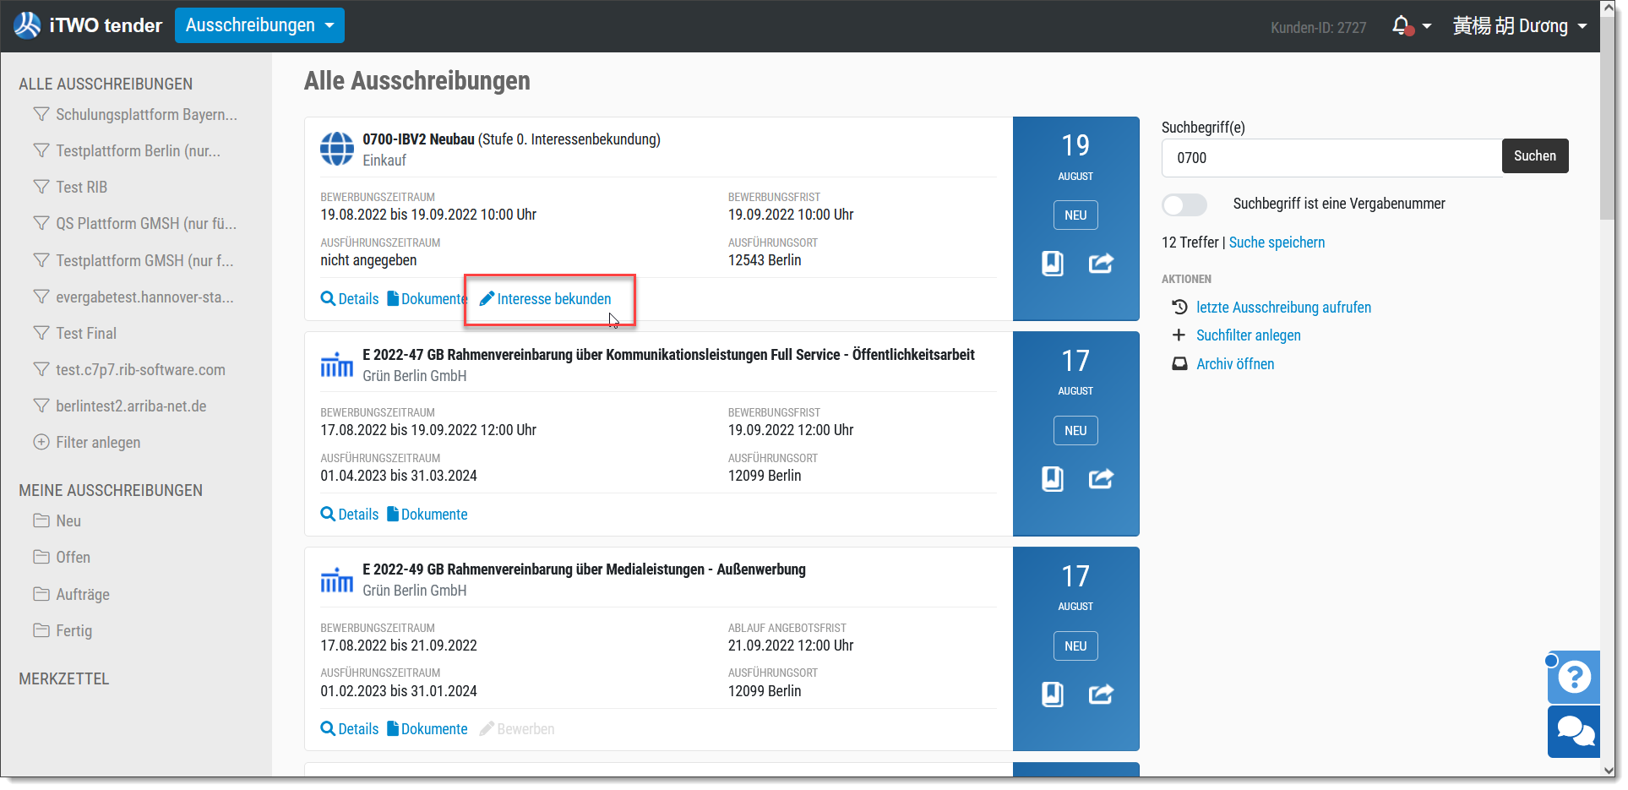Bookmark the E 2022-49 tender

(1053, 695)
